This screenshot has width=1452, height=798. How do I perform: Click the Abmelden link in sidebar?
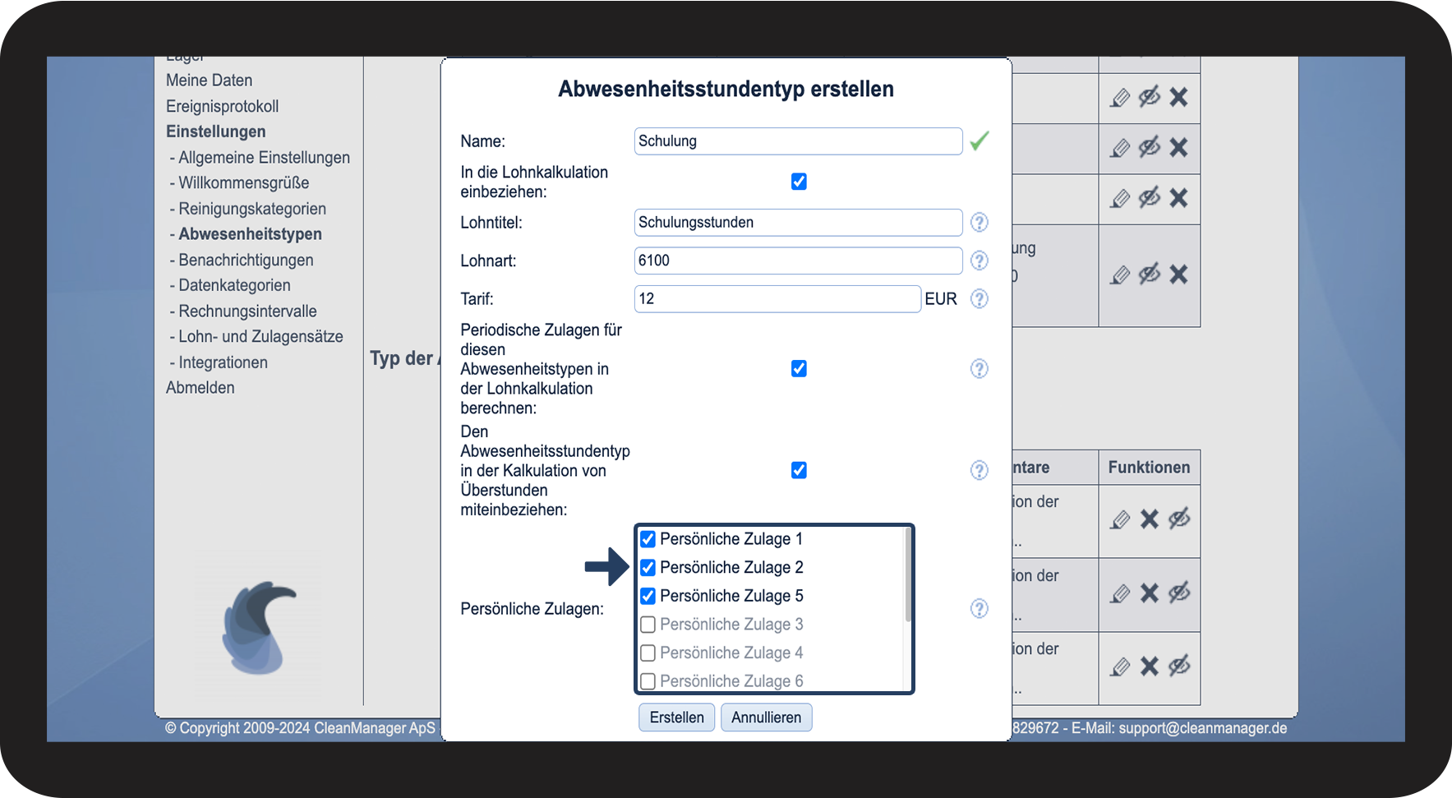pyautogui.click(x=201, y=388)
